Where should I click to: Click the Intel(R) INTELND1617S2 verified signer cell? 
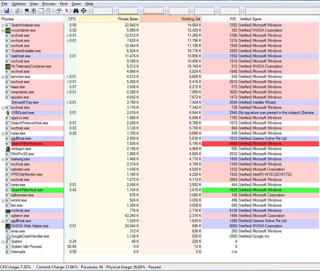pyautogui.click(x=265, y=174)
